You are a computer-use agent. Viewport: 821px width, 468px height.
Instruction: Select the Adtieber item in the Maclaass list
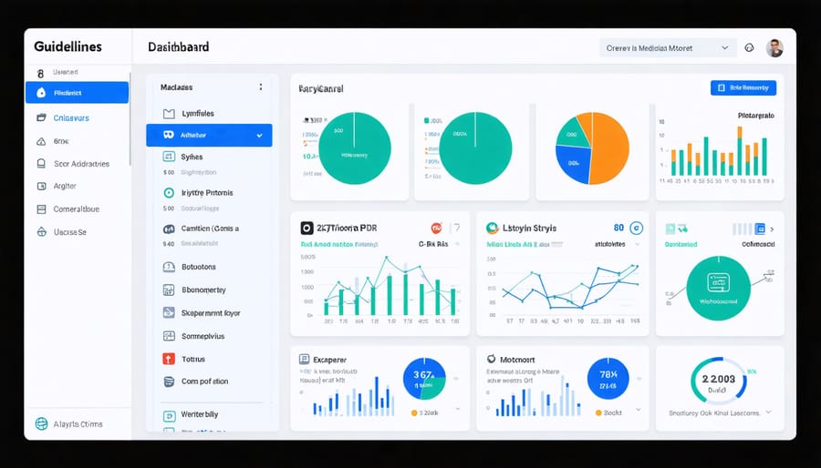[x=209, y=136]
